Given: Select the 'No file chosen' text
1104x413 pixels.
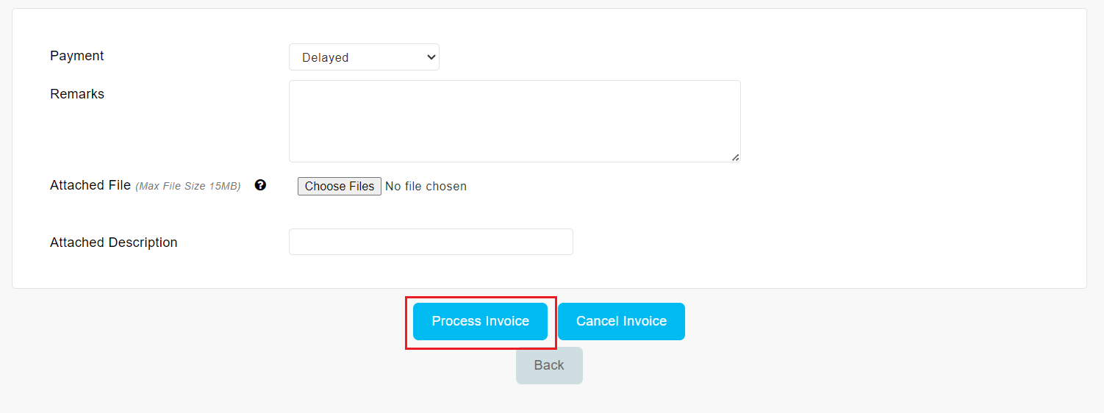Looking at the screenshot, I should click(426, 187).
